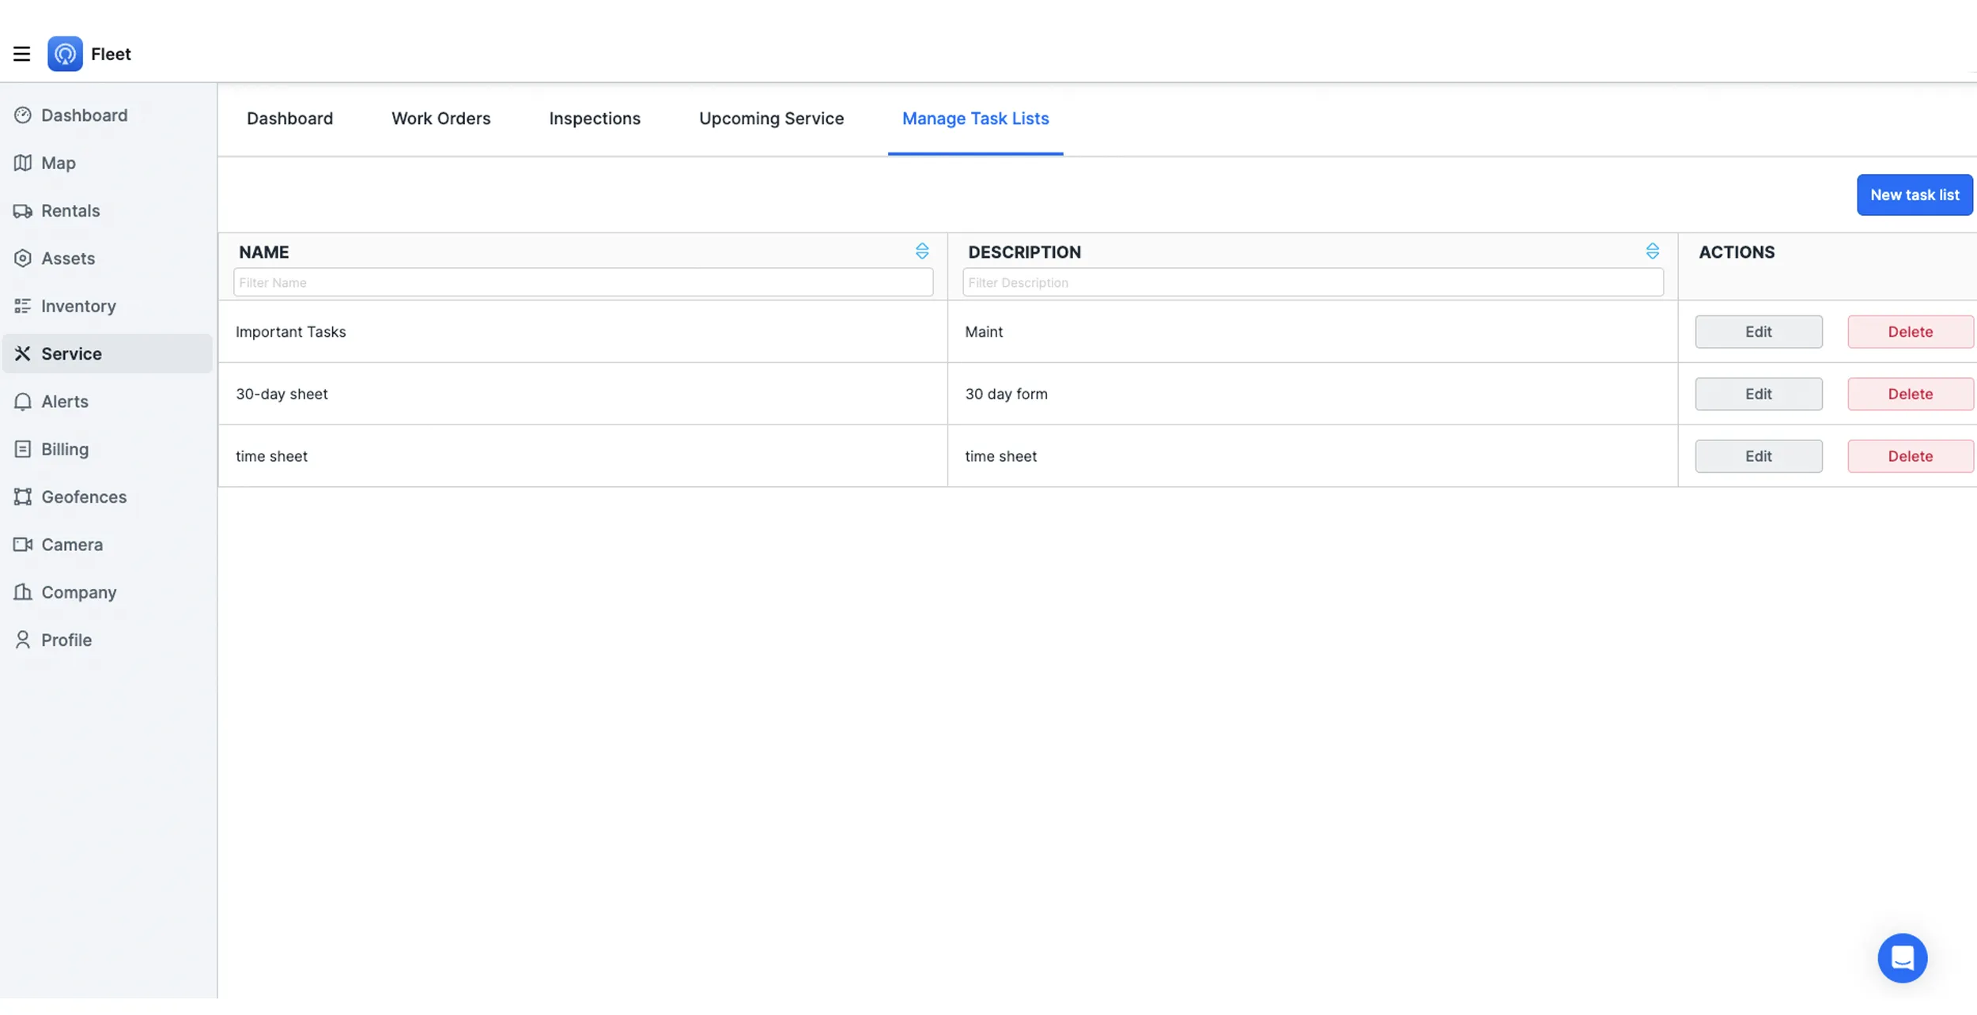Viewport: 1977px width, 1015px height.
Task: Toggle the hamburger menu icon
Action: coord(21,55)
